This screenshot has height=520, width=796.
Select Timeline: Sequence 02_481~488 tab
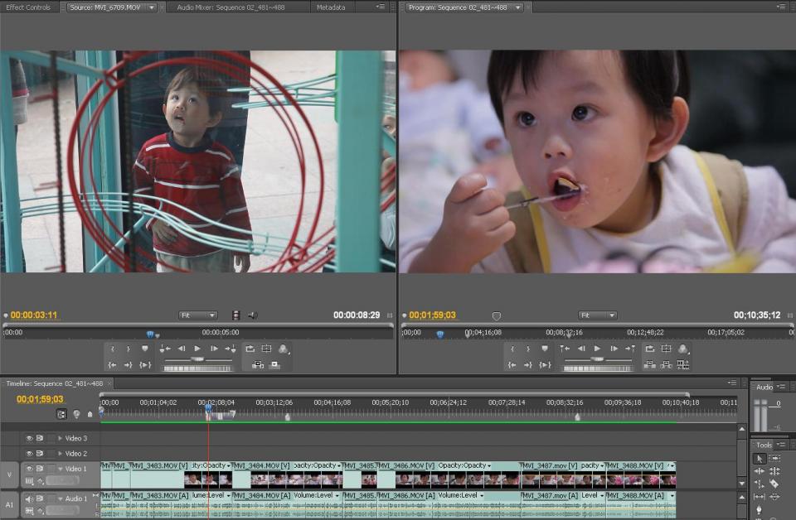coord(55,383)
